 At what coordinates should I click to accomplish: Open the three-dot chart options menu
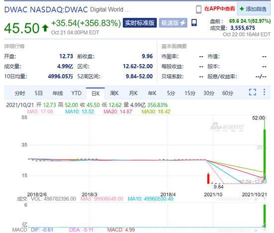264,92
